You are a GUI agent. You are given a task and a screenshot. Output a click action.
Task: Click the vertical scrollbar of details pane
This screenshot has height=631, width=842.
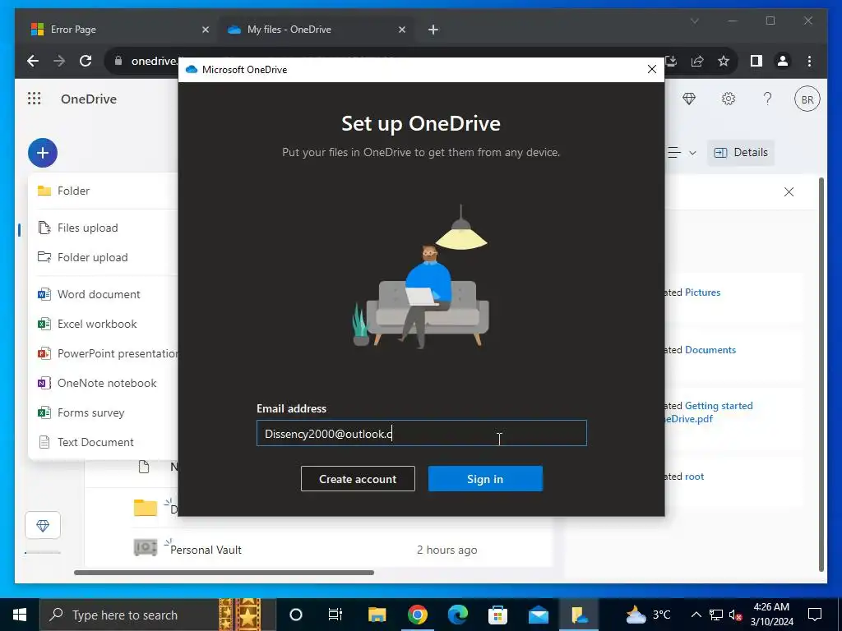821,374
